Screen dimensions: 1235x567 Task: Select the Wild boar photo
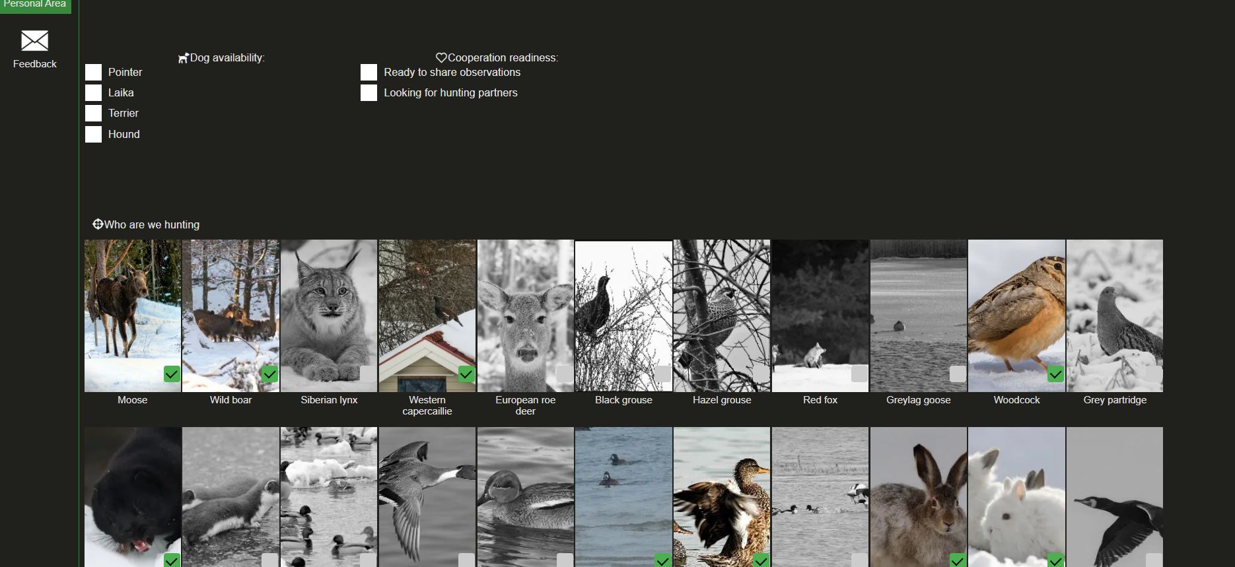[x=230, y=316]
